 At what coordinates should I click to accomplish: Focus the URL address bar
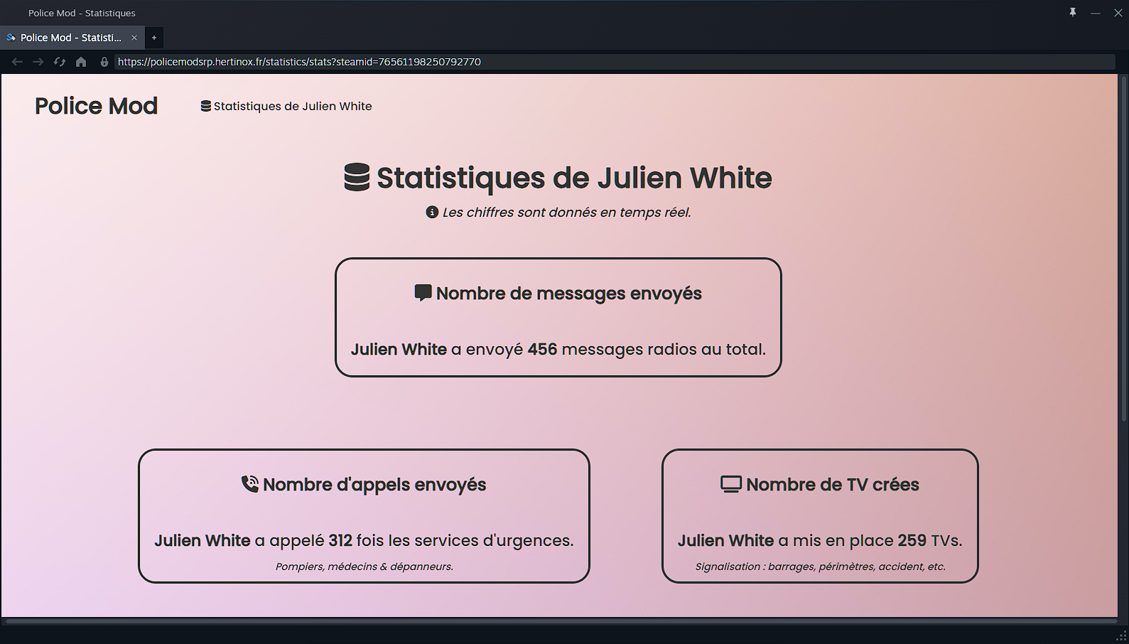(611, 62)
